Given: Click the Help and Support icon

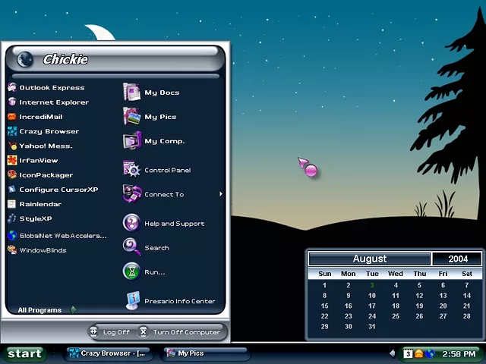Looking at the screenshot, I should tap(132, 223).
